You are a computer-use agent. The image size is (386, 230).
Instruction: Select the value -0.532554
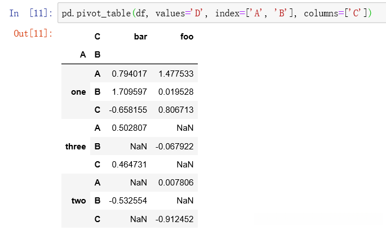coord(128,201)
